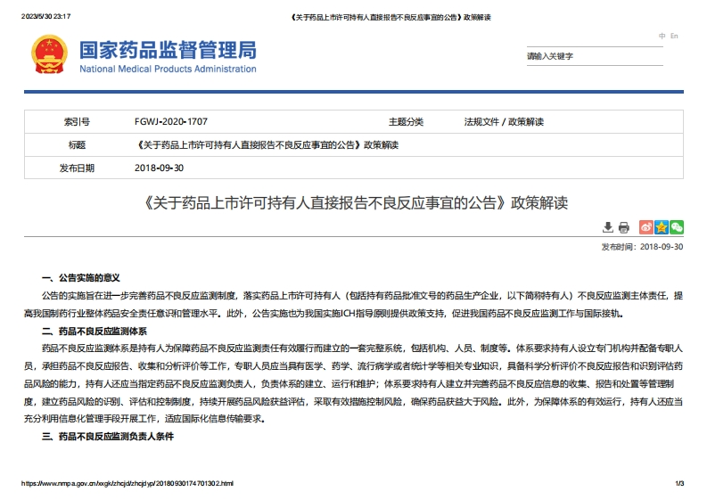
Task: Click the large article headline
Action: (x=354, y=203)
